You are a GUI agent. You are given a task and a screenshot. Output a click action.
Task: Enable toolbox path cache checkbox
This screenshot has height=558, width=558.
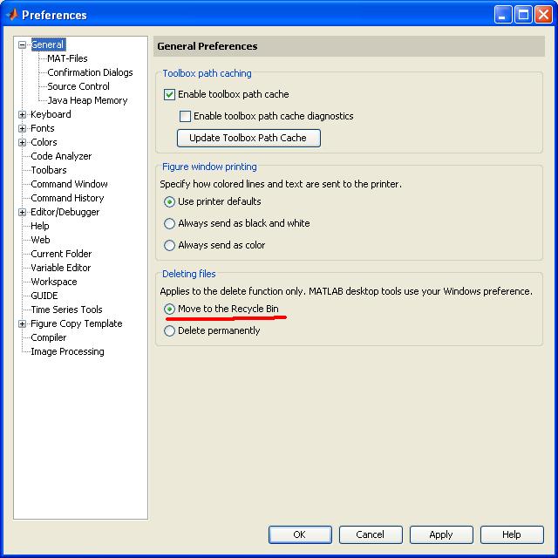pos(170,94)
